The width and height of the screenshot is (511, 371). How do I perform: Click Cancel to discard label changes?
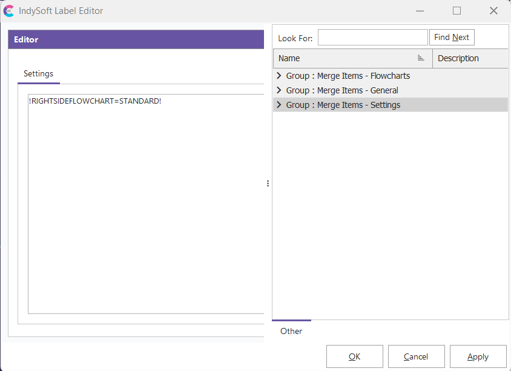click(416, 356)
